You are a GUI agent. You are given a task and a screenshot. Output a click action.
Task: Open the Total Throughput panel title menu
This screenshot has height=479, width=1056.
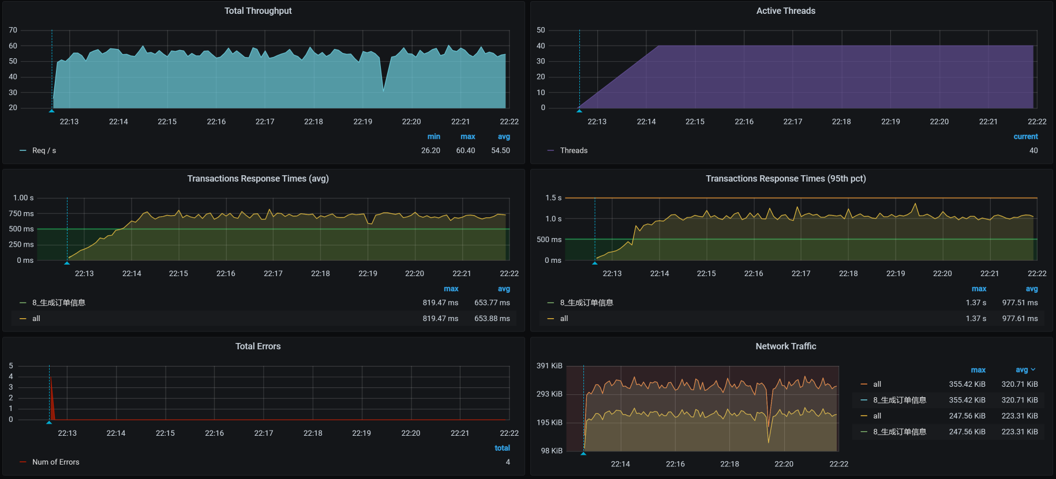coord(258,11)
